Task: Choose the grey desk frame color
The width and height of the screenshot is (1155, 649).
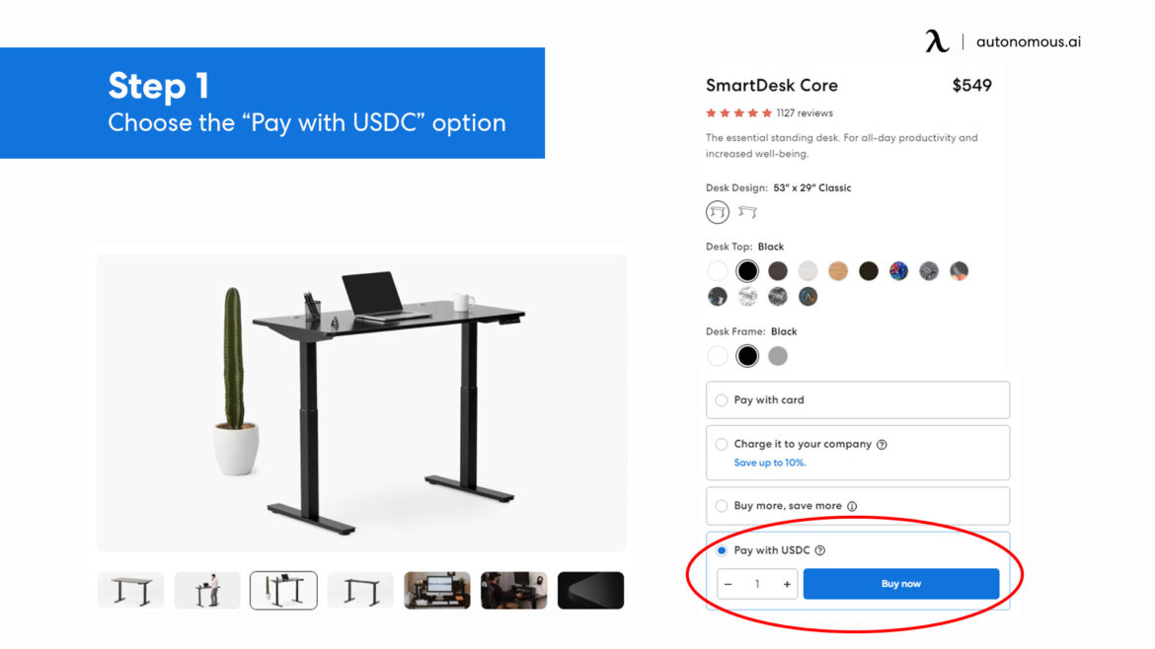Action: 778,356
